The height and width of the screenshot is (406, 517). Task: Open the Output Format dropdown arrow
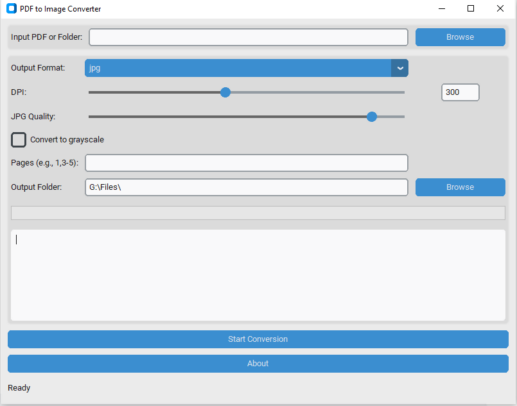[400, 68]
